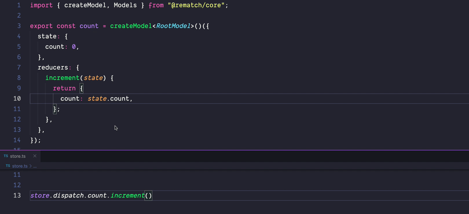This screenshot has width=469, height=214.
Task: Click the 'export' keyword on line 3
Action: pyautogui.click(x=41, y=26)
